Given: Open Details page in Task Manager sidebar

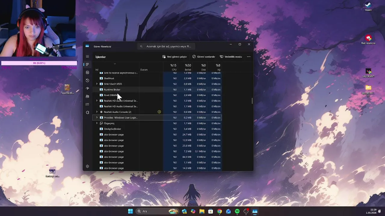Looking at the screenshot, I should [x=88, y=104].
